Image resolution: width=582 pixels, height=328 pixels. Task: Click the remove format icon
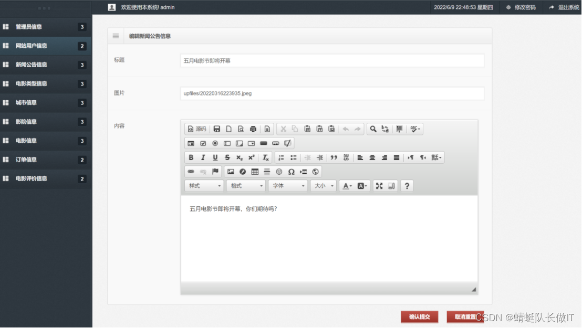[265, 157]
